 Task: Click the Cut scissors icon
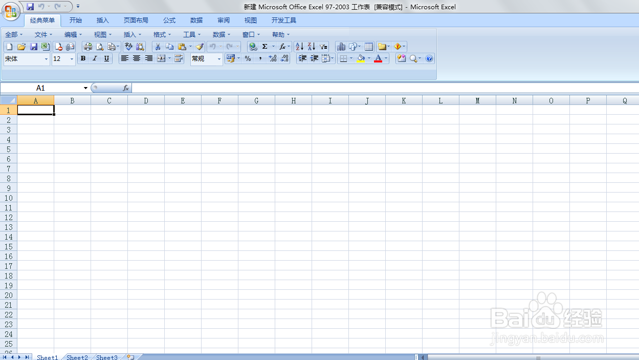pos(158,47)
